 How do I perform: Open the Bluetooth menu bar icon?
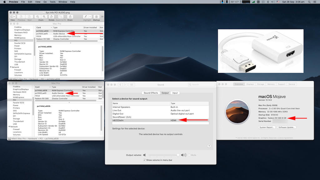point(268,2)
